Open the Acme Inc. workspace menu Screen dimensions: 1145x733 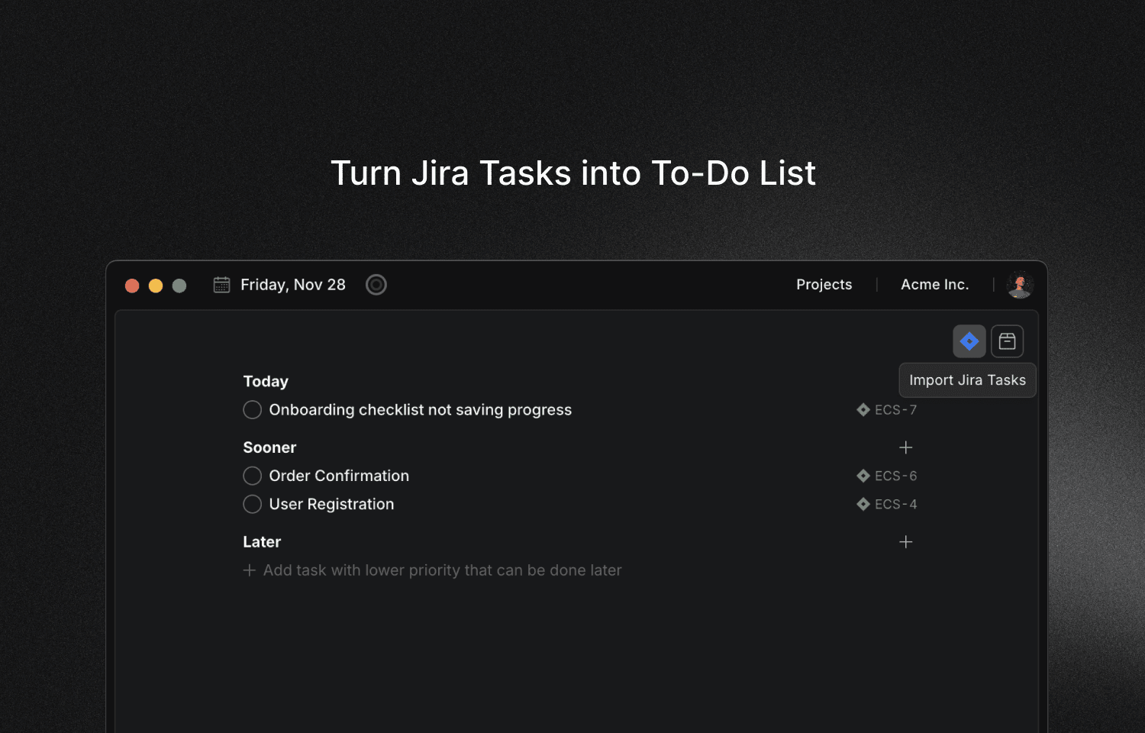[x=934, y=284]
